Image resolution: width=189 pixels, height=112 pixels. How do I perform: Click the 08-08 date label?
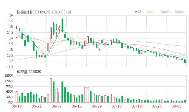tap(176, 106)
